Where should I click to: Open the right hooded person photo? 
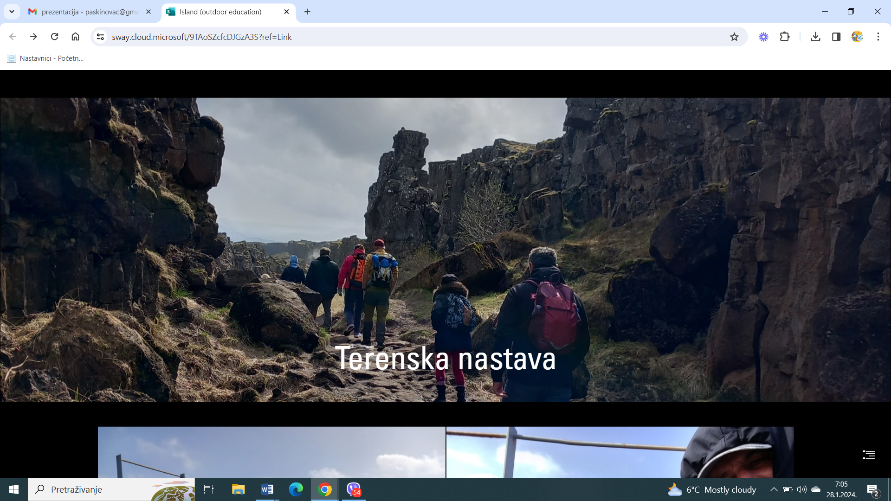620,452
